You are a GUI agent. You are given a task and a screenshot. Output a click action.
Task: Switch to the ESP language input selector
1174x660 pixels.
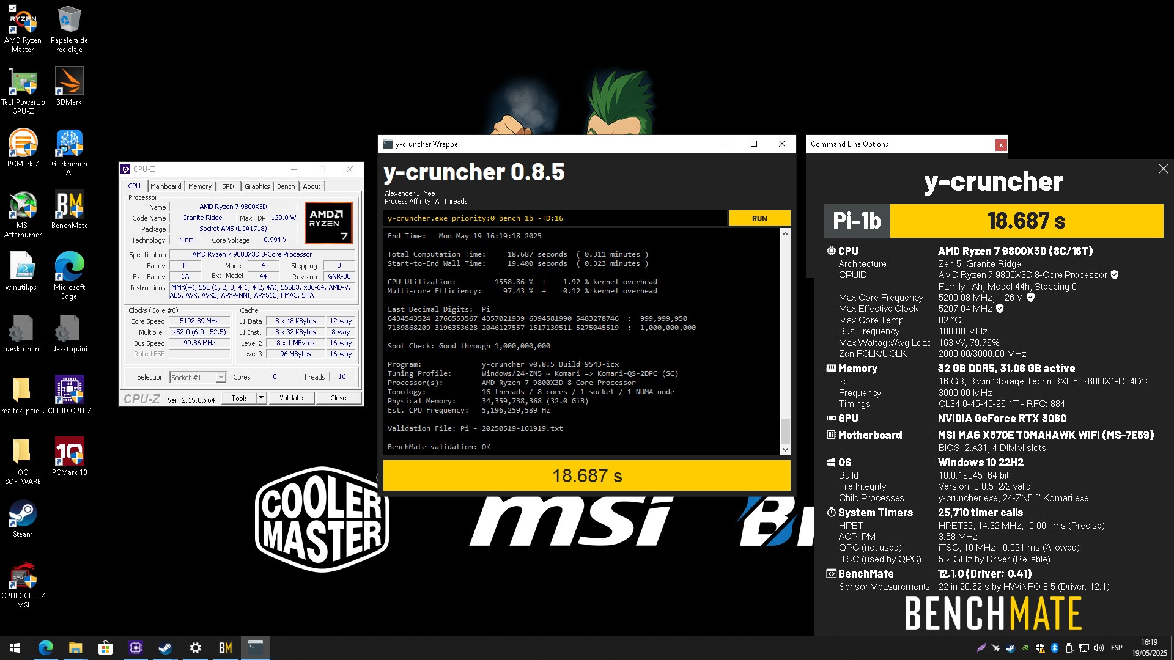[x=1117, y=648]
